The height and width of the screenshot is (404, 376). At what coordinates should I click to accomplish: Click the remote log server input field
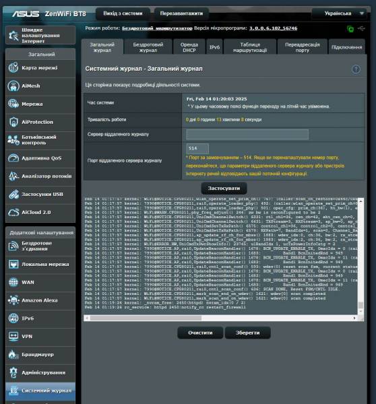(x=247, y=135)
